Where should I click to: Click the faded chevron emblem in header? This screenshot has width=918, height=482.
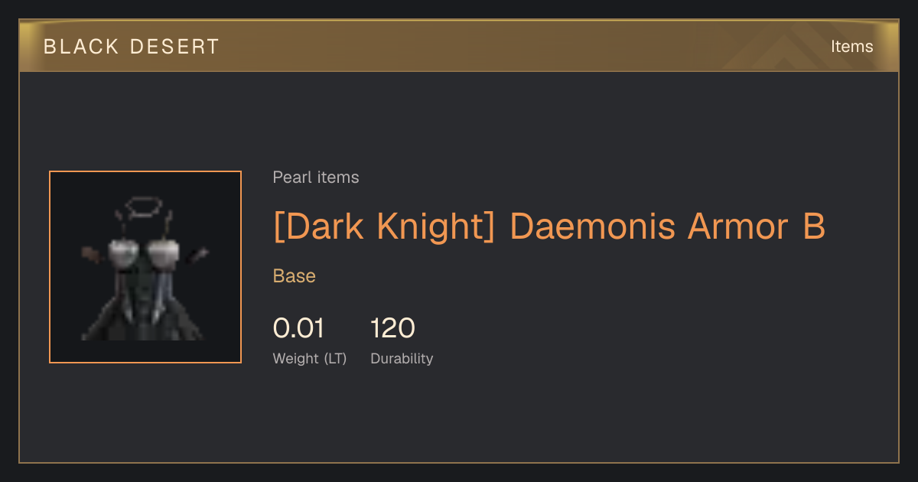point(786,46)
